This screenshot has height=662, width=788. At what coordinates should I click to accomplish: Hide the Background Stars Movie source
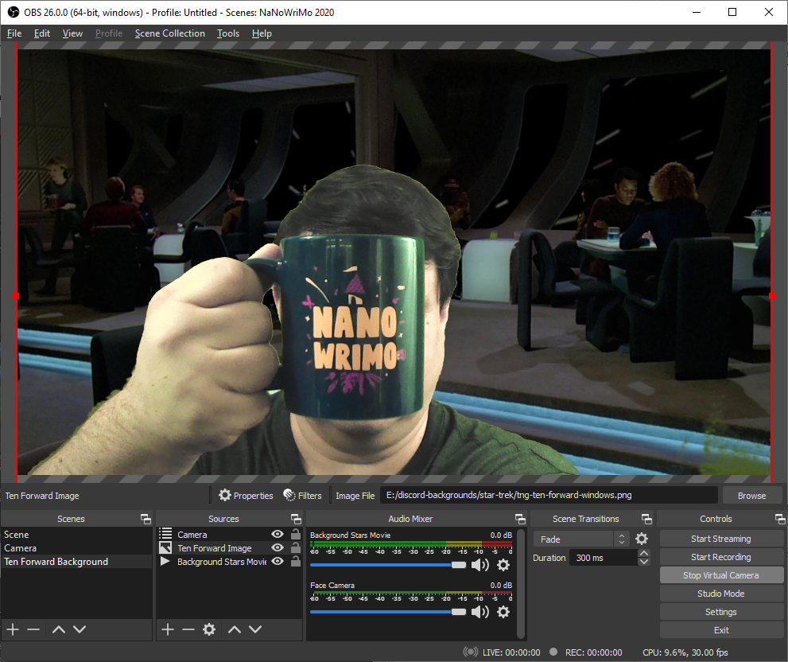pyautogui.click(x=278, y=561)
